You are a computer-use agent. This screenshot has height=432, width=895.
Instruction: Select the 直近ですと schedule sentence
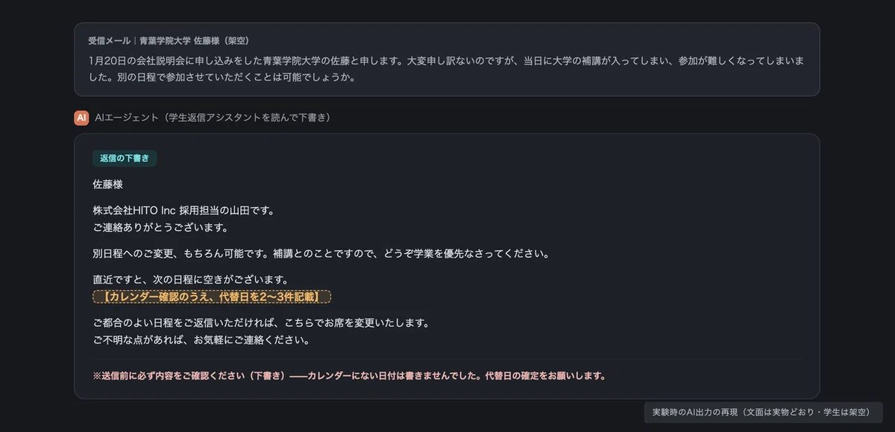pyautogui.click(x=190, y=279)
